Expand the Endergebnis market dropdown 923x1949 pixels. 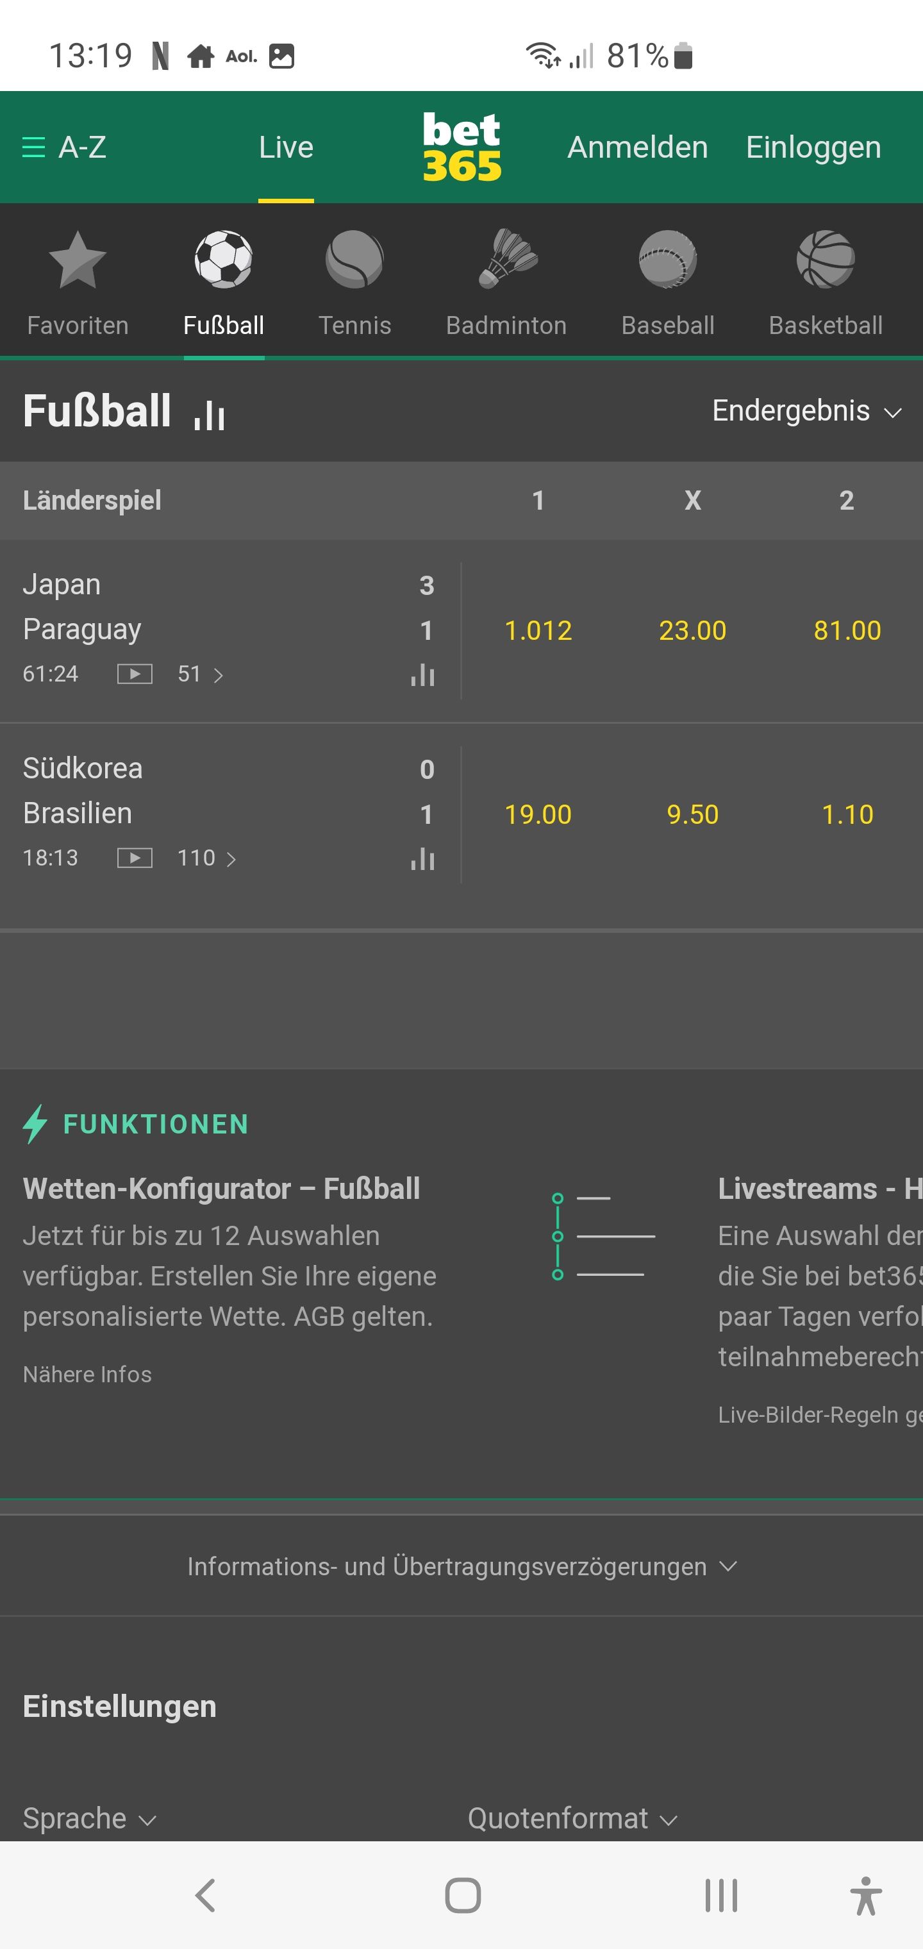[x=807, y=411]
